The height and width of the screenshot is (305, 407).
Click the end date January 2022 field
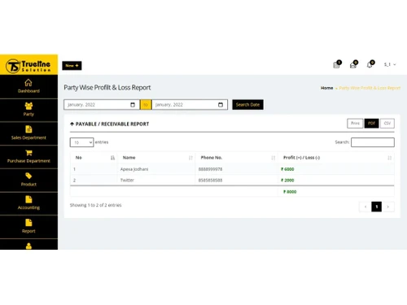coord(190,105)
